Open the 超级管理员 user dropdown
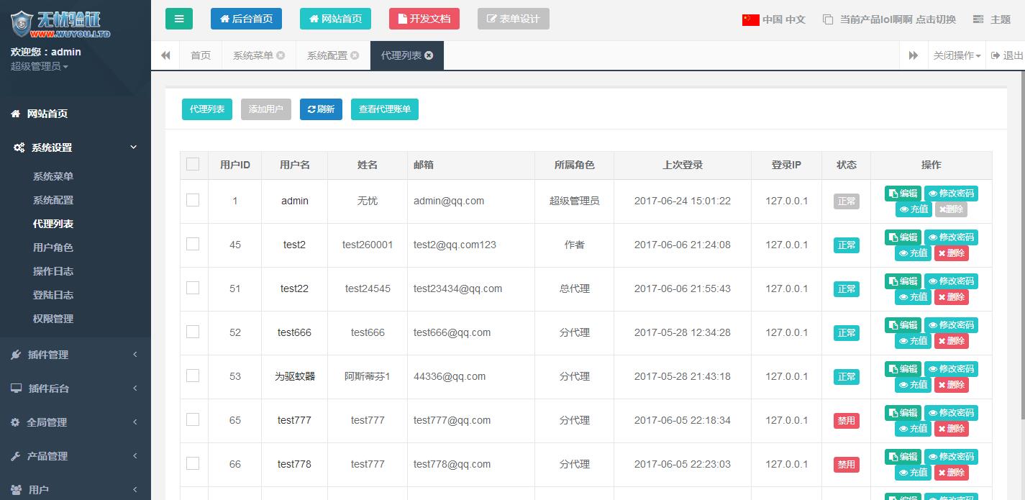Screen dimensions: 1025x500 coord(40,66)
